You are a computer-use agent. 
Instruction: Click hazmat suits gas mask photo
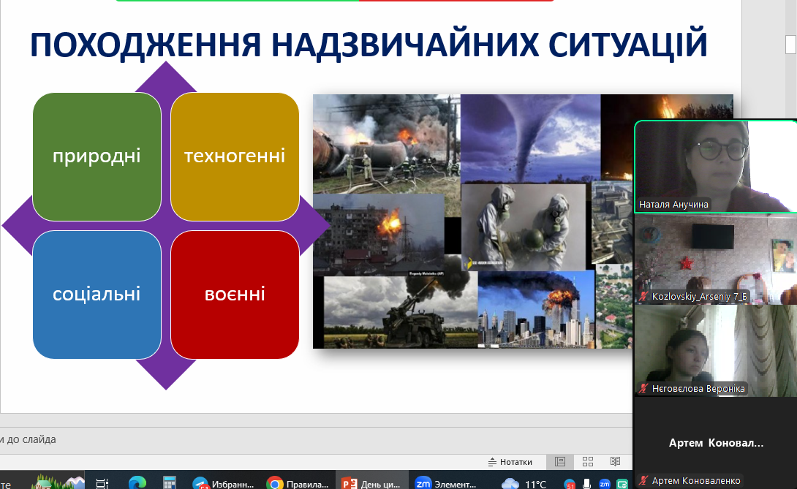[524, 227]
